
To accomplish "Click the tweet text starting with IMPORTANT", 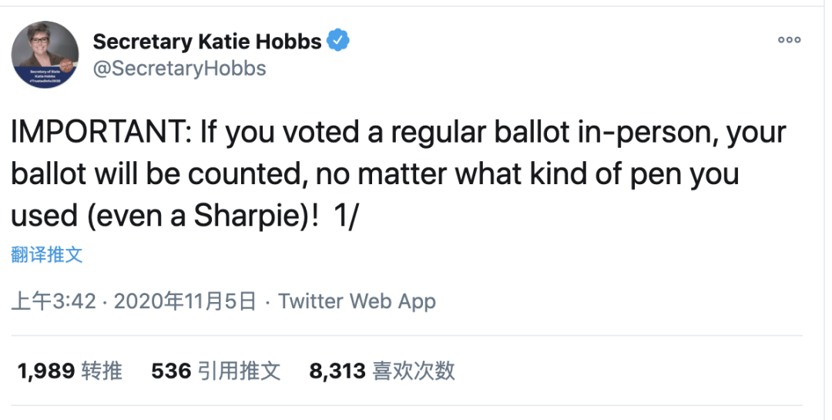I will pyautogui.click(x=398, y=174).
